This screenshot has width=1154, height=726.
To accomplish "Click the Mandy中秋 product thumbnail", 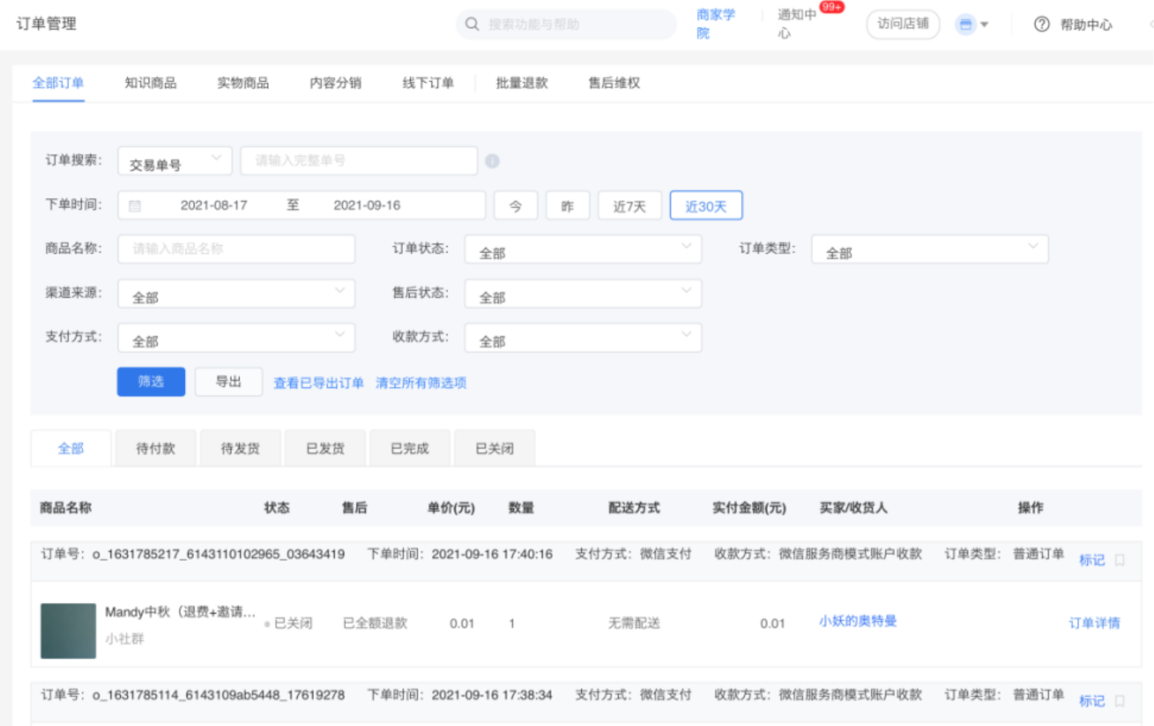I will point(68,631).
